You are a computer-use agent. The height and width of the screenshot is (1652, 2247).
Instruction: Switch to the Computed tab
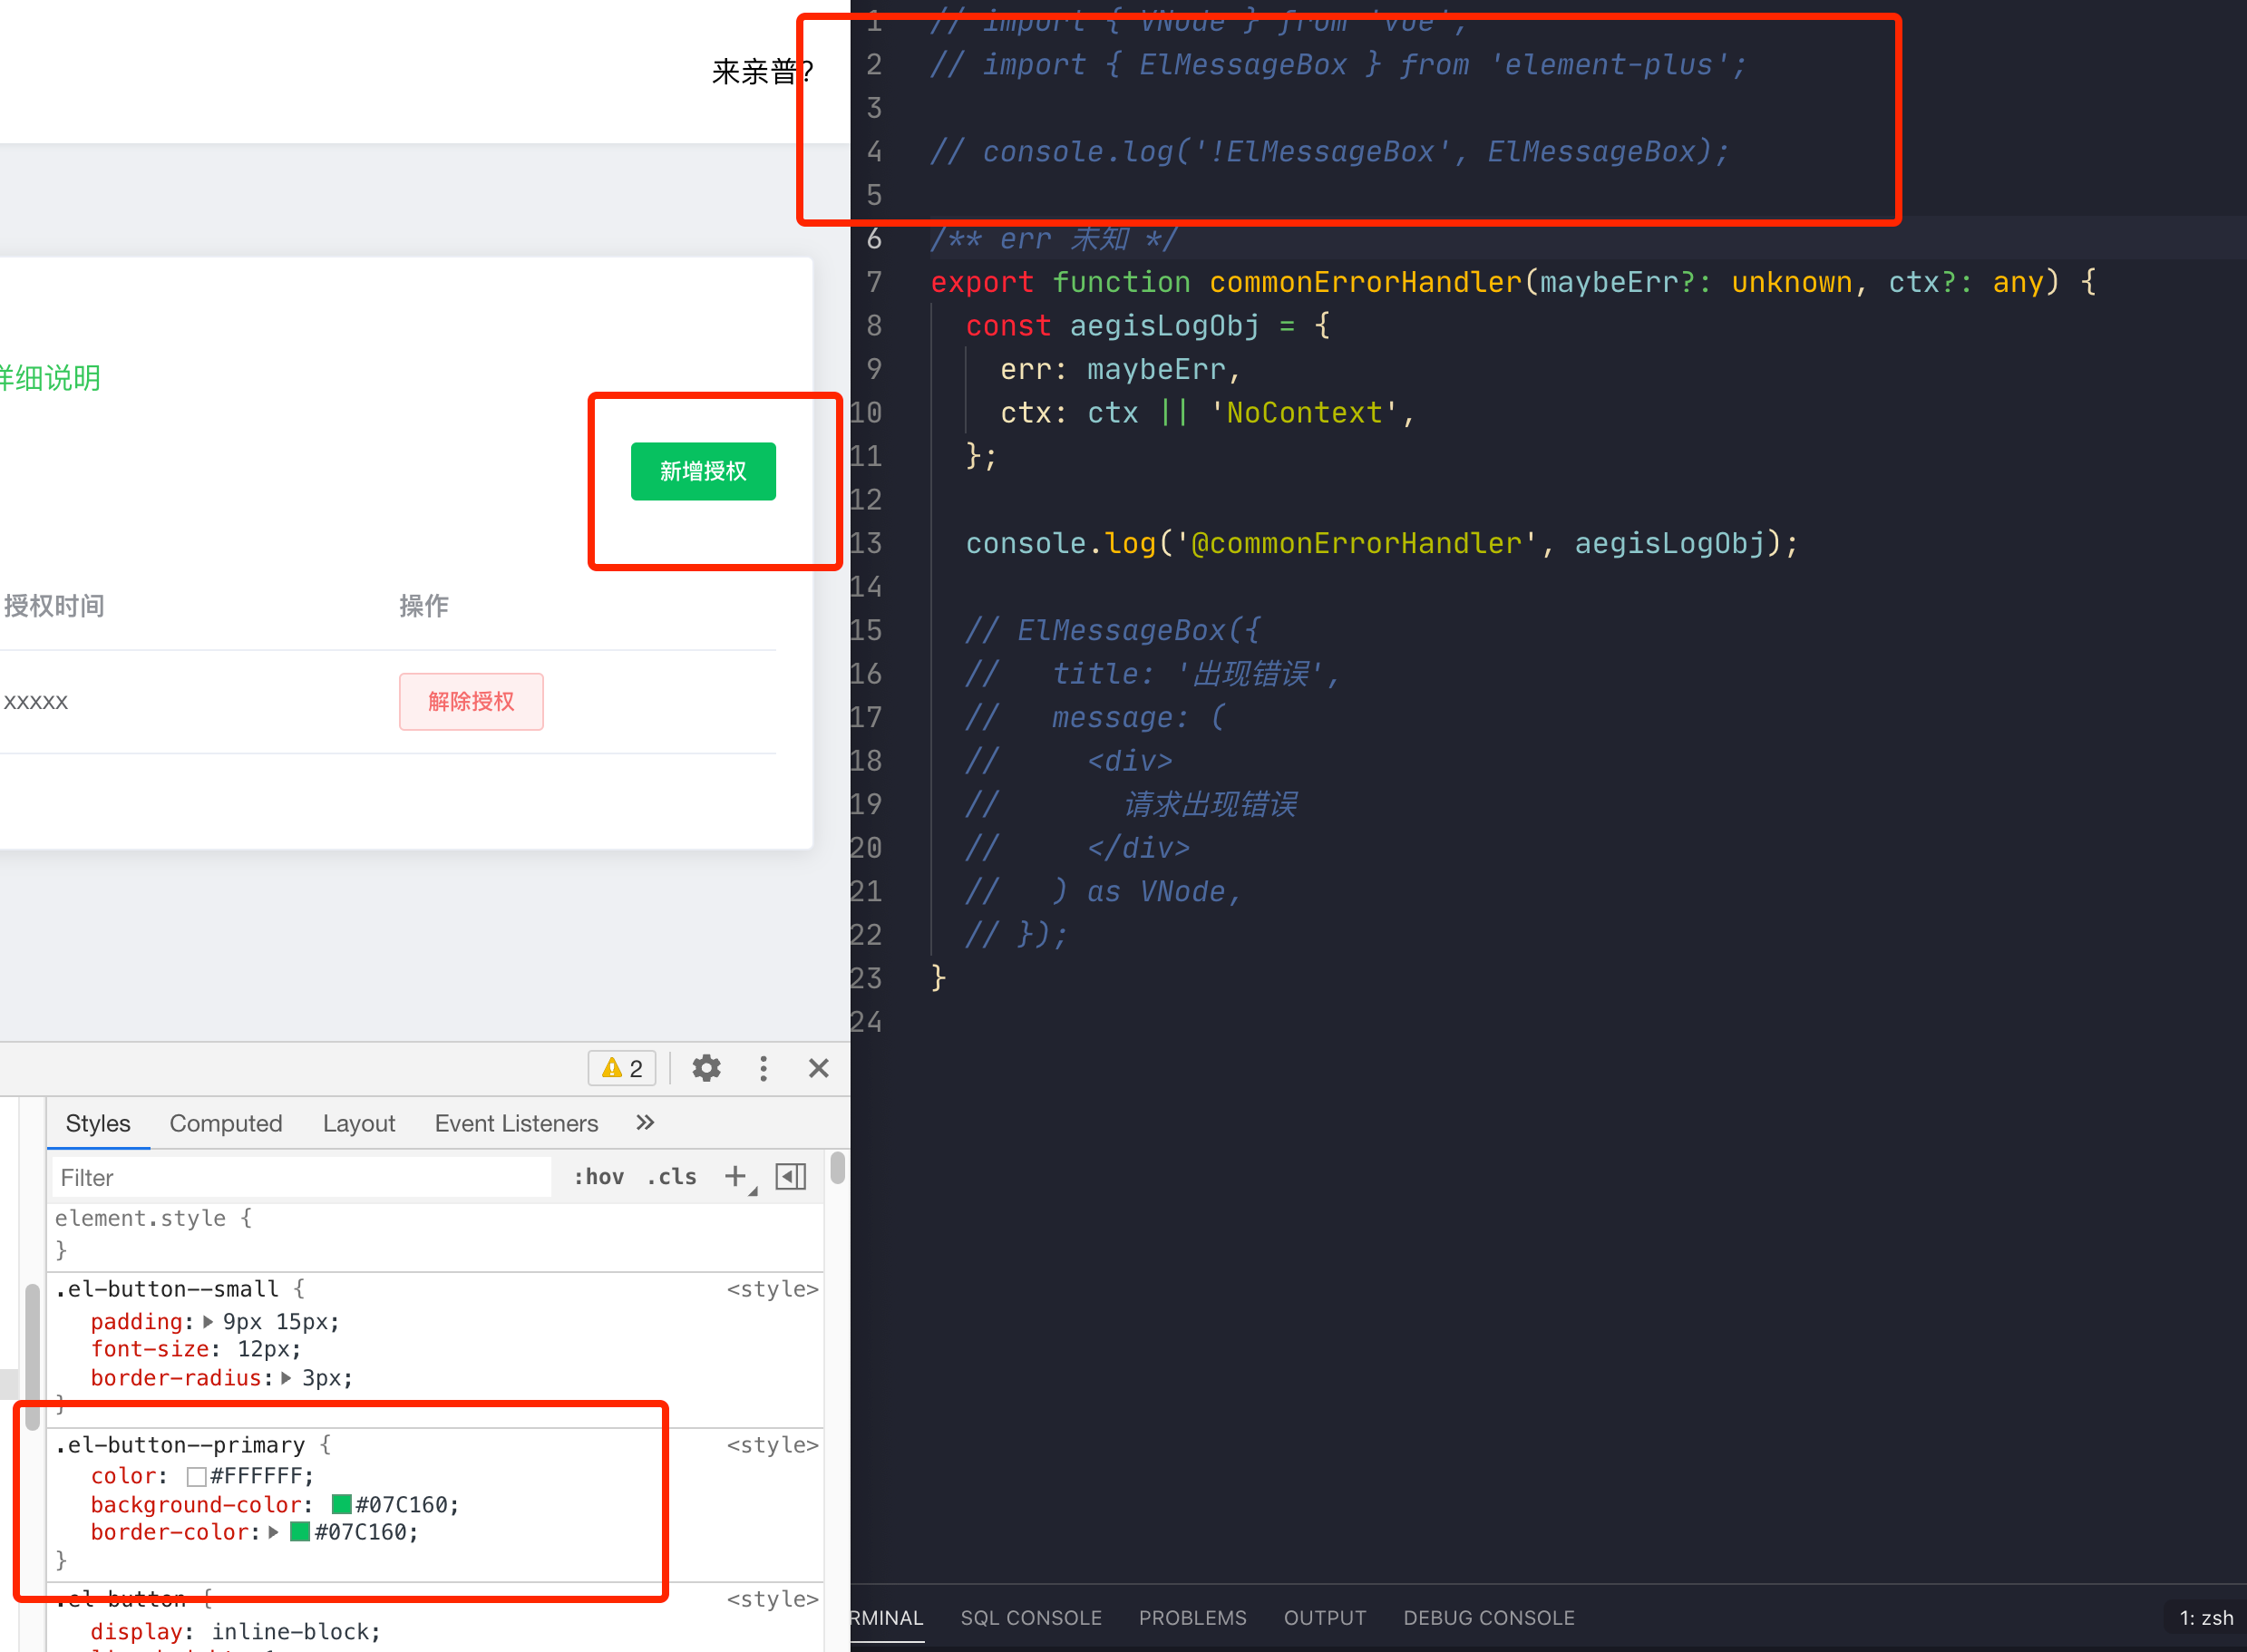[226, 1122]
